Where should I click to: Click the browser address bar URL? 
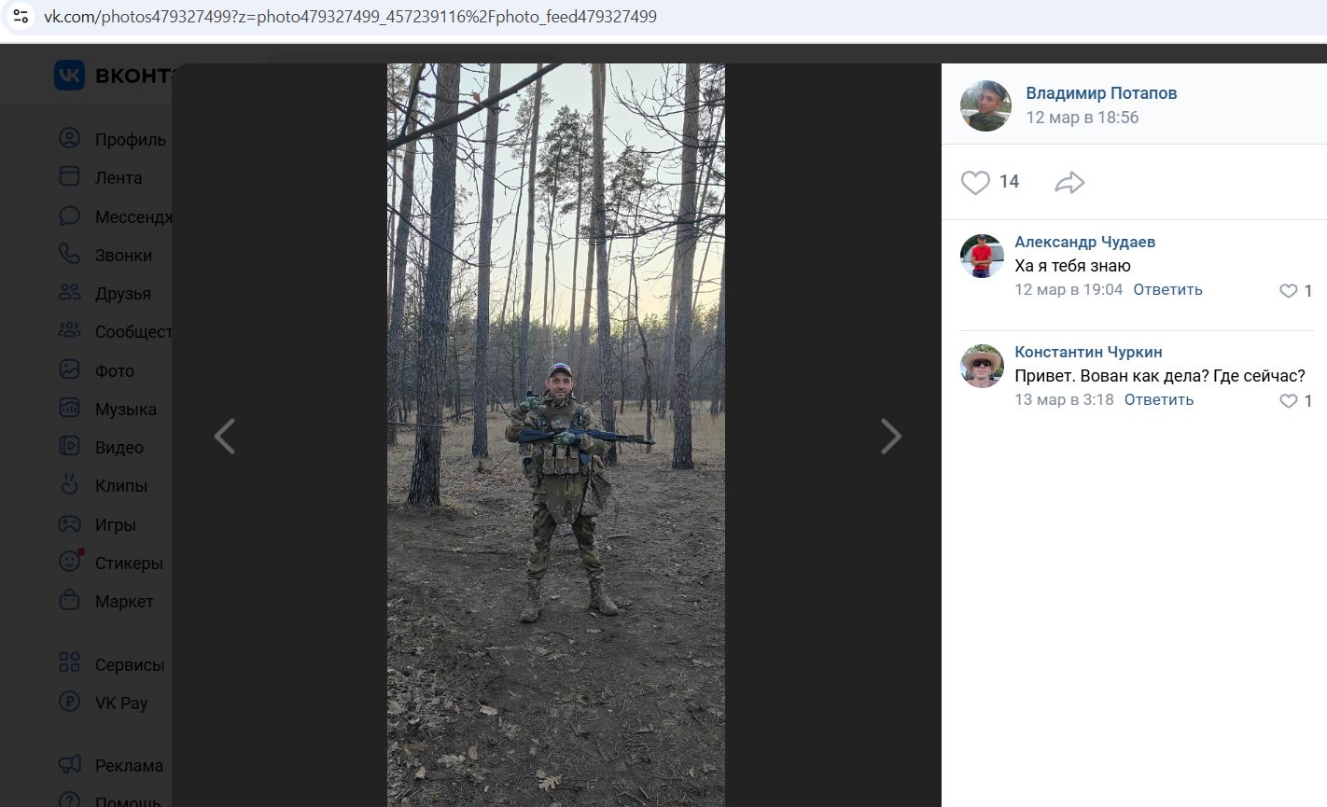click(x=350, y=17)
